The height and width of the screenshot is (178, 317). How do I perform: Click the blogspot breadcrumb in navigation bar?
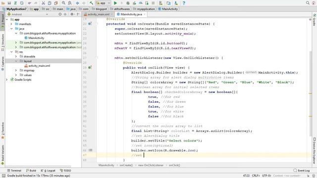pos(99,9)
